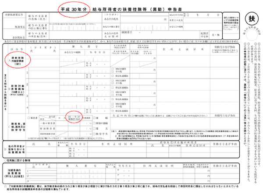Click the 異動月日及び事由 header at top right of table
Image resolution: width=263 pixels, height=194 pixels.
(x=224, y=49)
